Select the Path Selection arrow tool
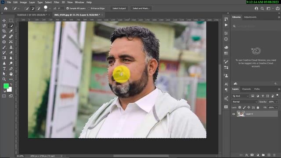 pos(4,74)
